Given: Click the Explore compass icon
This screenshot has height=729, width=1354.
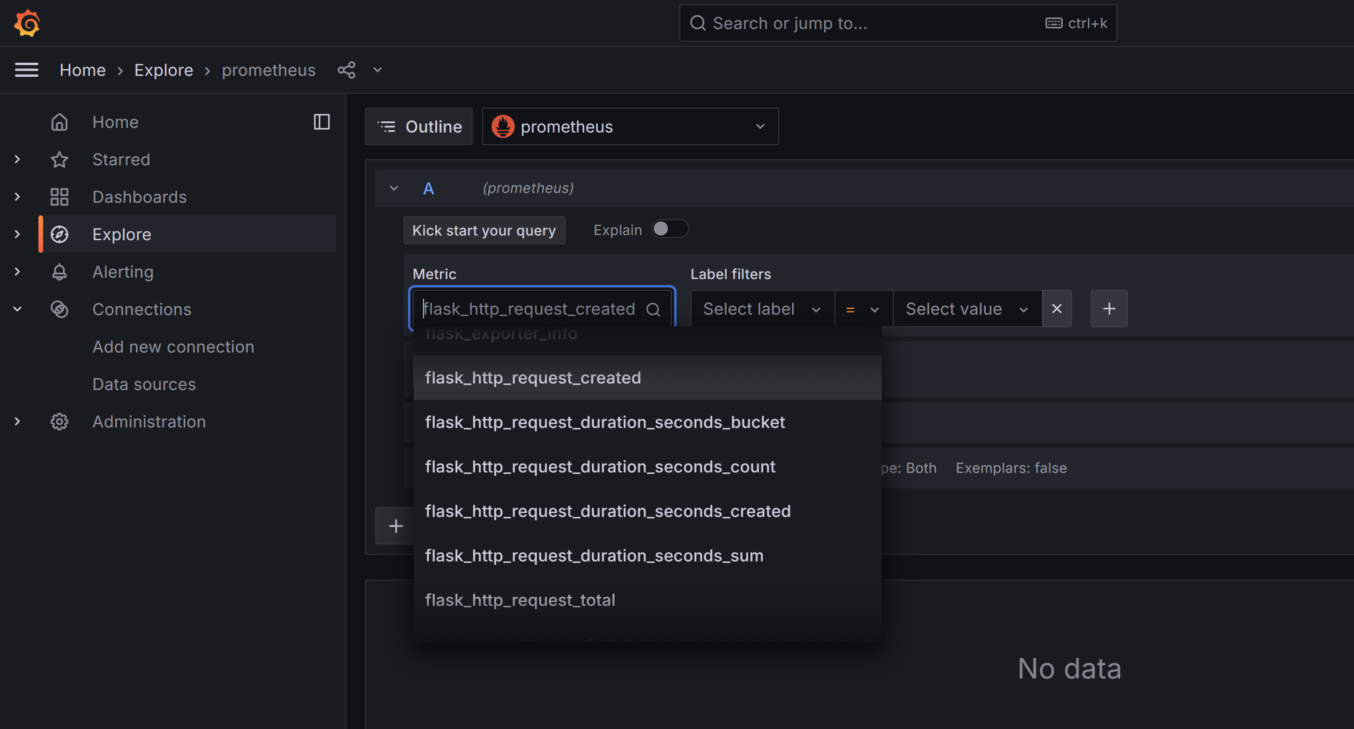Looking at the screenshot, I should pyautogui.click(x=60, y=234).
